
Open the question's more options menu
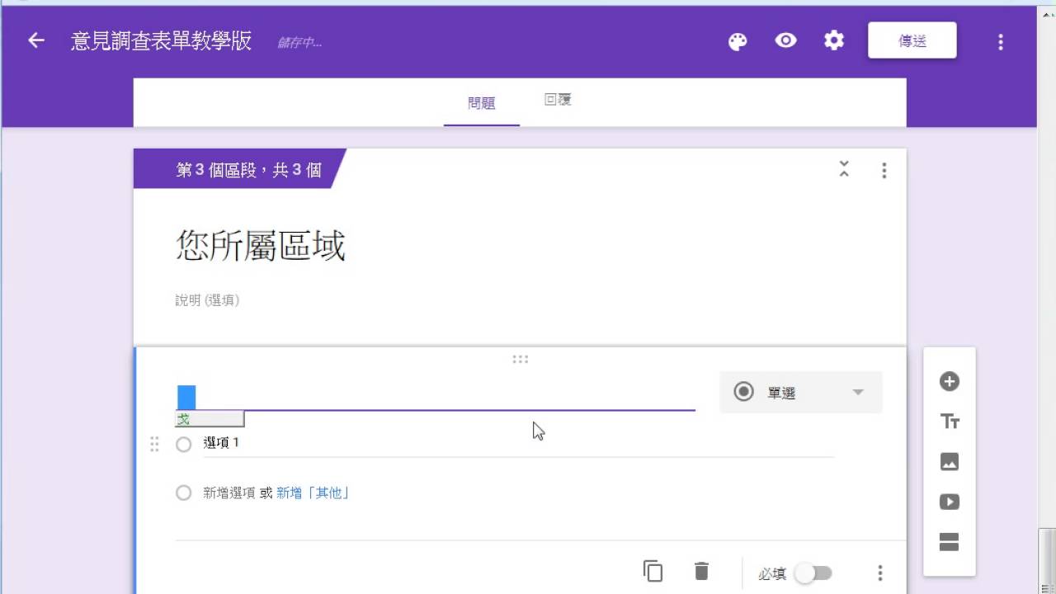point(880,573)
